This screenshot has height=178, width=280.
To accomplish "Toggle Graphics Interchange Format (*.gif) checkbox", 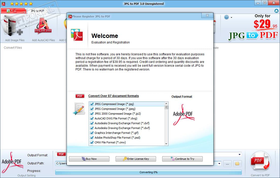I will (92, 133).
